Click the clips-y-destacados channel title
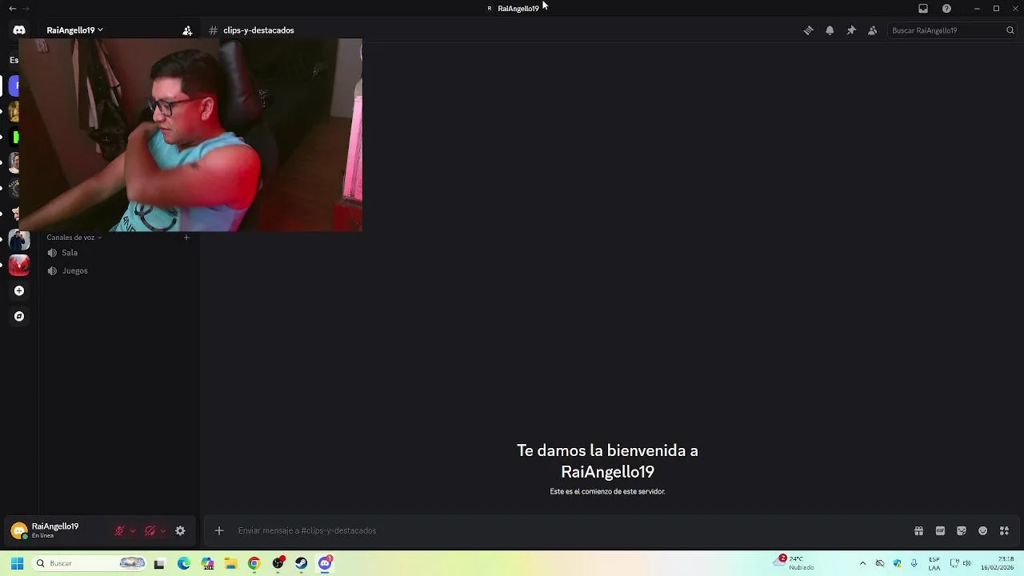 click(x=258, y=30)
